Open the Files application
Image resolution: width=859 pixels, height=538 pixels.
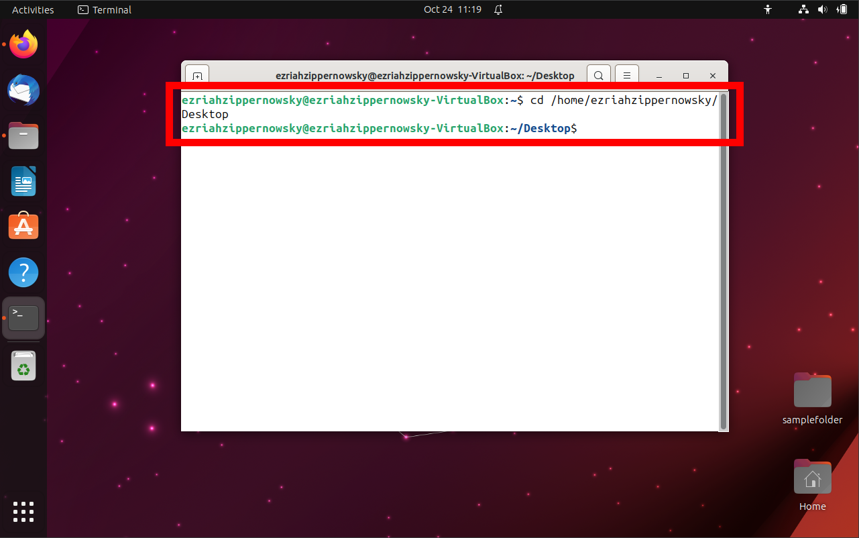[23, 136]
